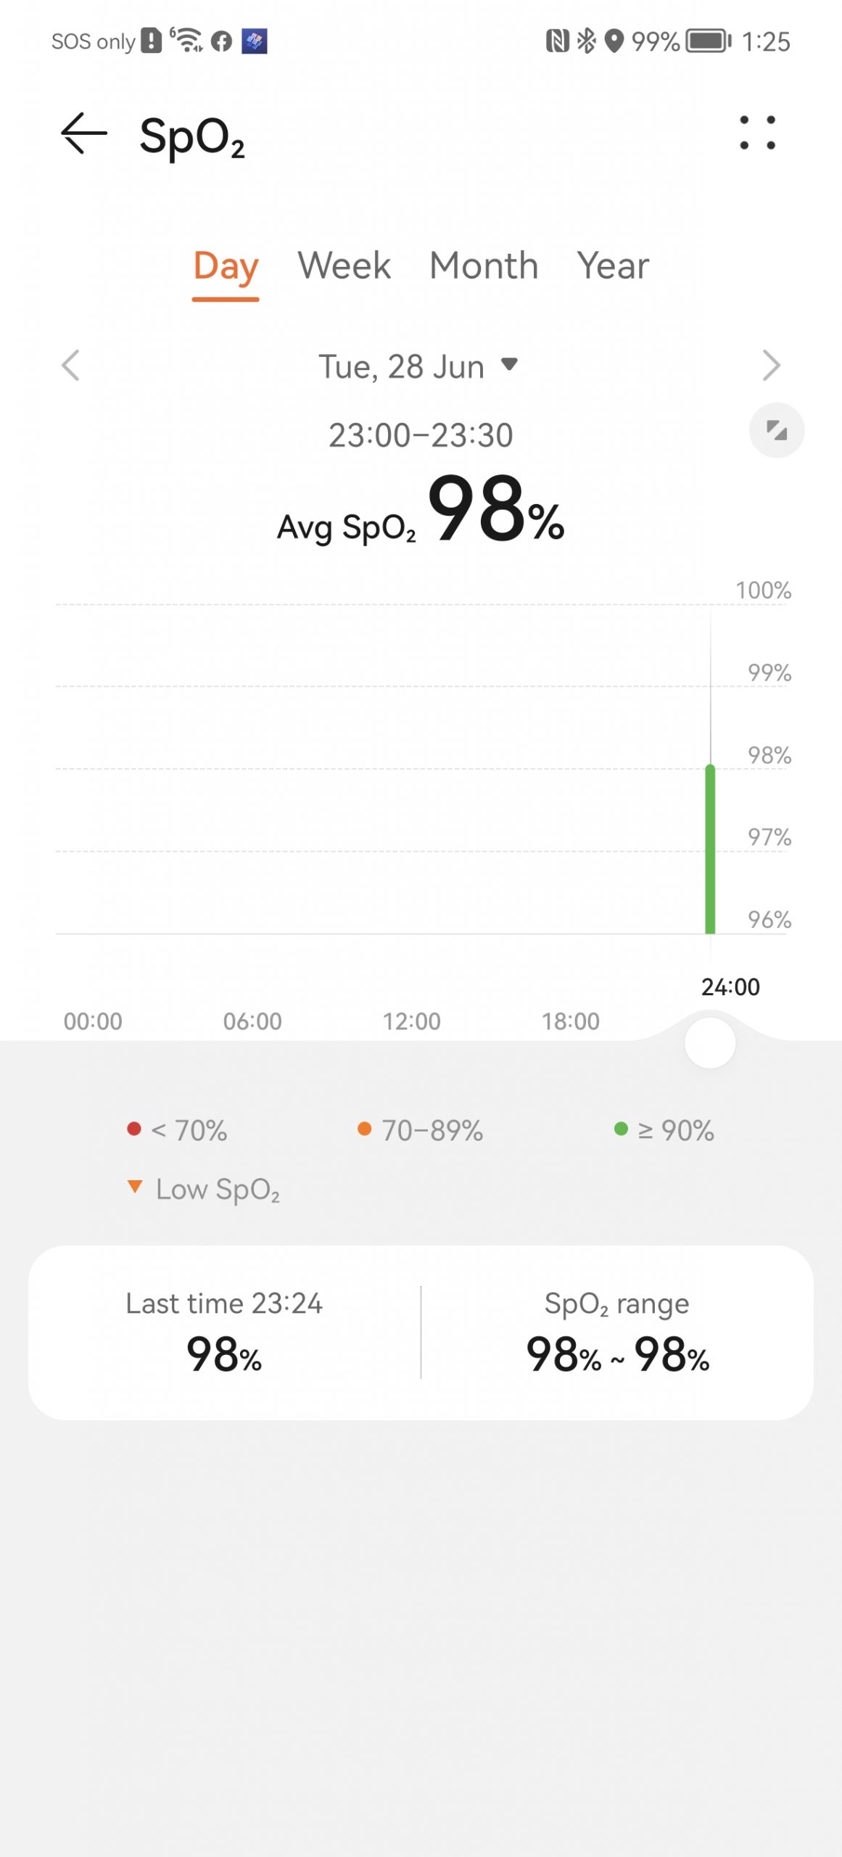Tap the battery status icon
The width and height of the screenshot is (842, 1857).
(x=709, y=41)
